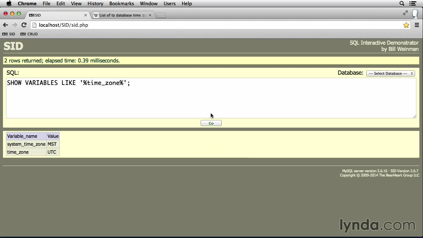Grab the SQL textarea resize handle

click(414, 116)
